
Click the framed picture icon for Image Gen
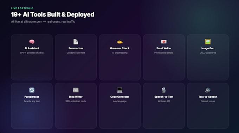208,42
